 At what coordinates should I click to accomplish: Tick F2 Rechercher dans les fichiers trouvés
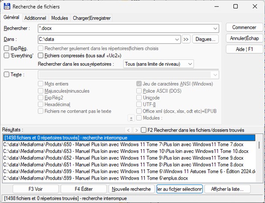point(143,130)
